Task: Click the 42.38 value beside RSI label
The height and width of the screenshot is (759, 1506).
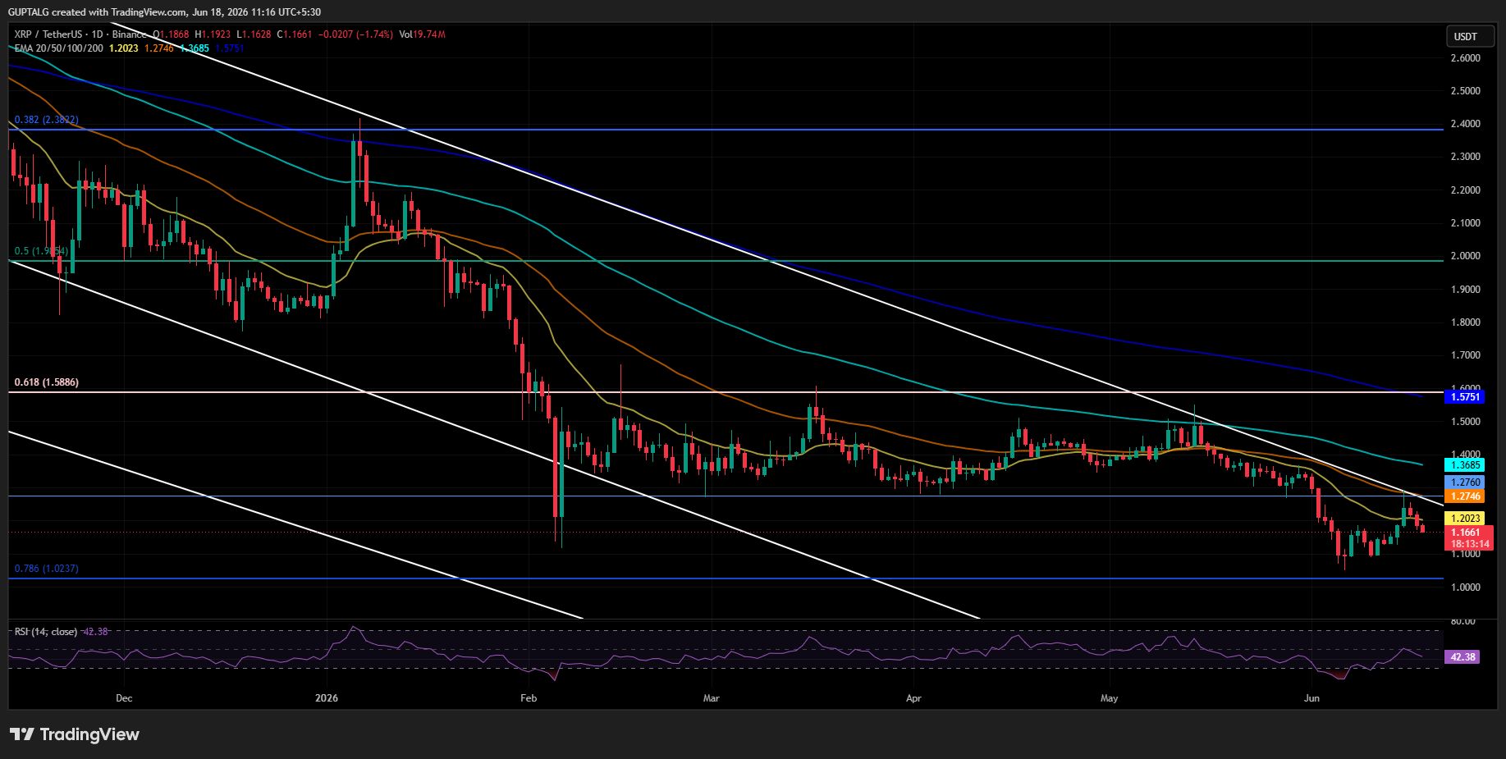Action: 96,632
